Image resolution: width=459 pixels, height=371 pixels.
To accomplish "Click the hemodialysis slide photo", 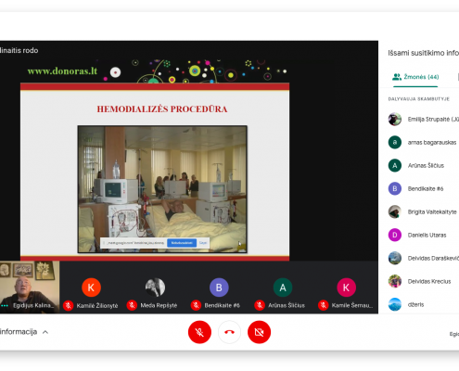I will (x=162, y=189).
